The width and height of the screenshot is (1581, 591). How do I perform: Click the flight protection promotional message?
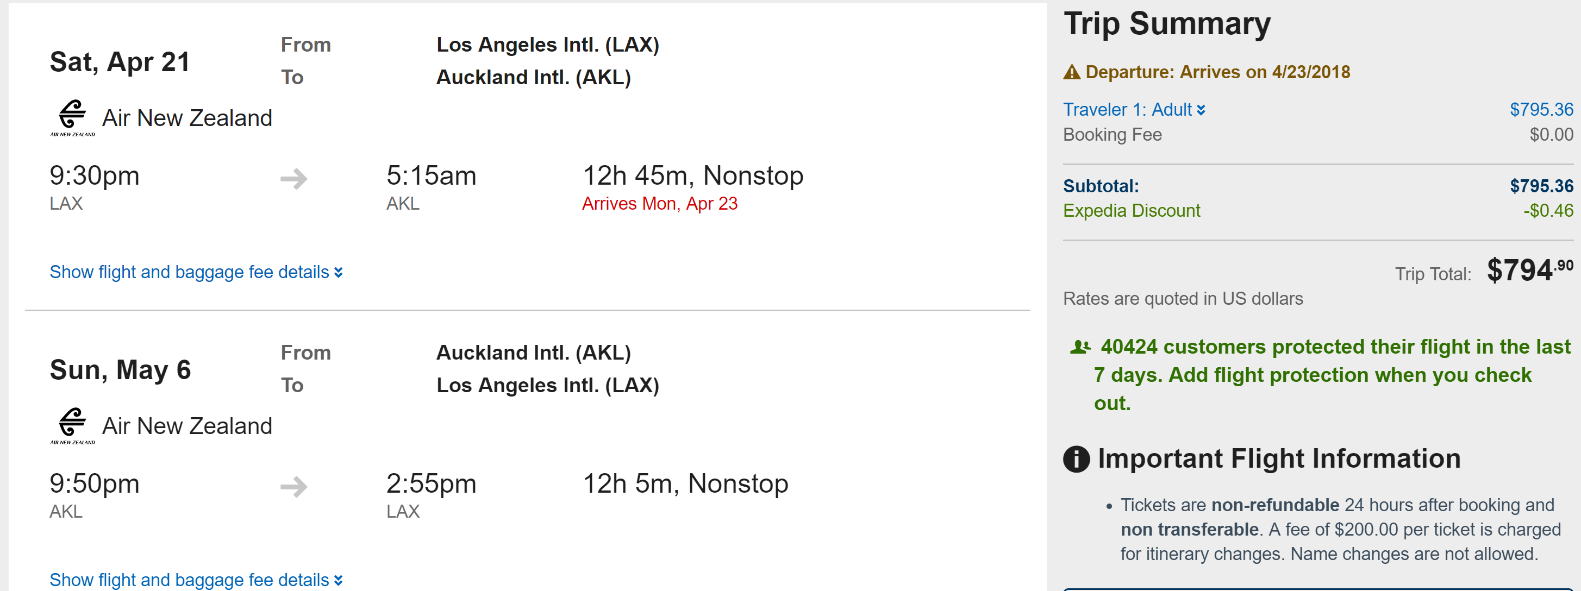1320,374
